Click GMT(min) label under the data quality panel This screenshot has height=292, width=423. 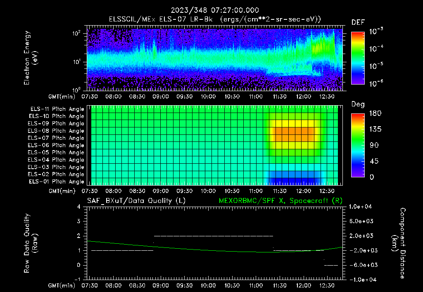pos(62,285)
